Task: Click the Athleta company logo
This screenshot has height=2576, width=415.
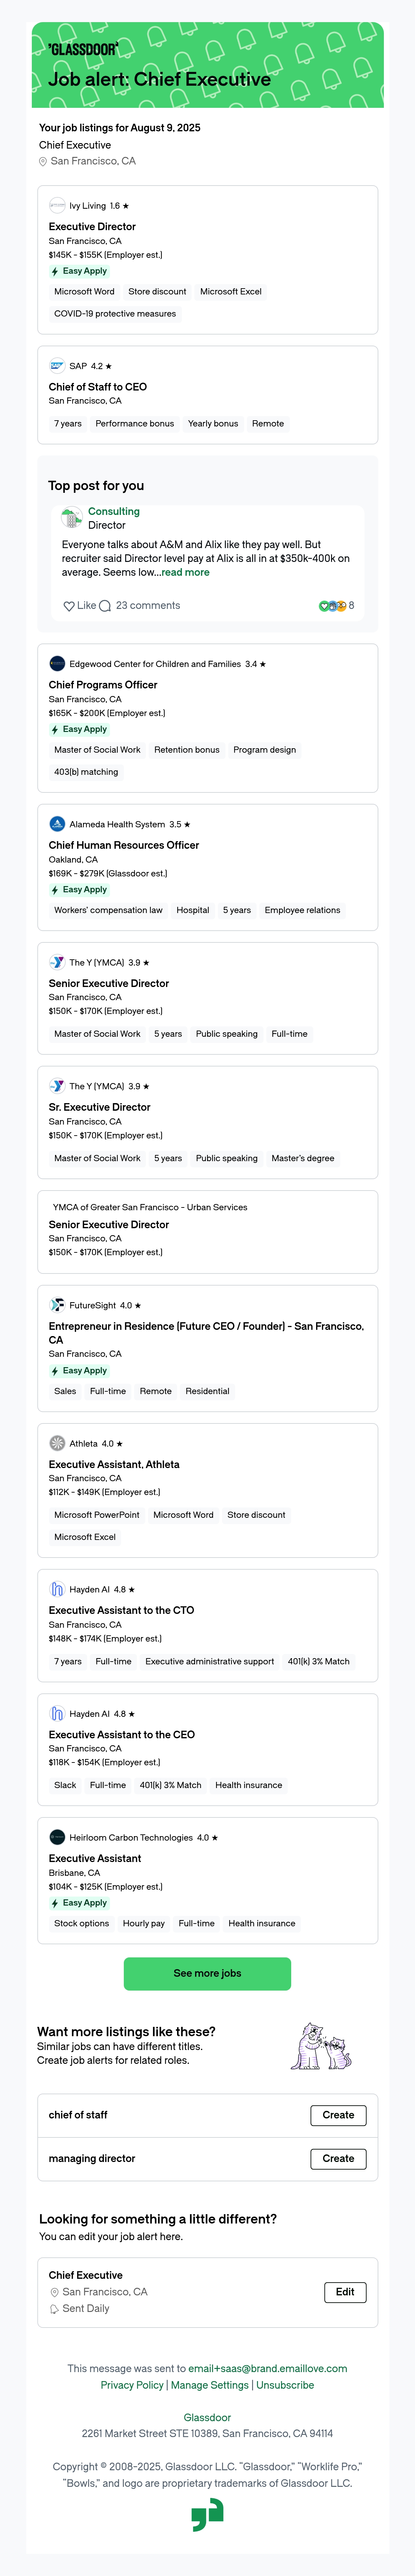Action: [57, 1443]
